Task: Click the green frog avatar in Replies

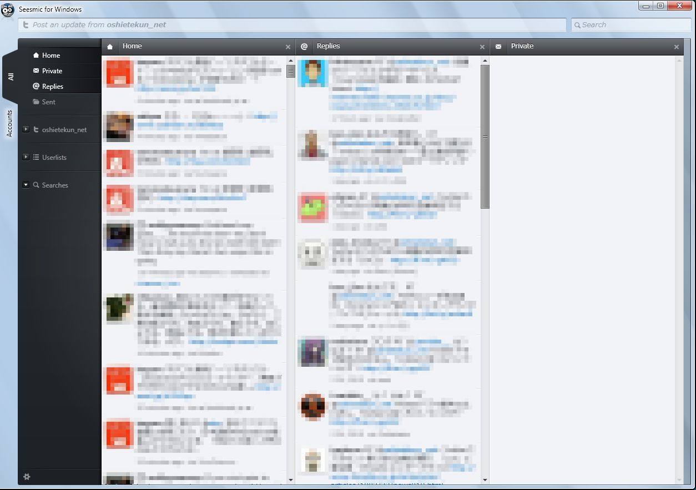Action: click(313, 208)
